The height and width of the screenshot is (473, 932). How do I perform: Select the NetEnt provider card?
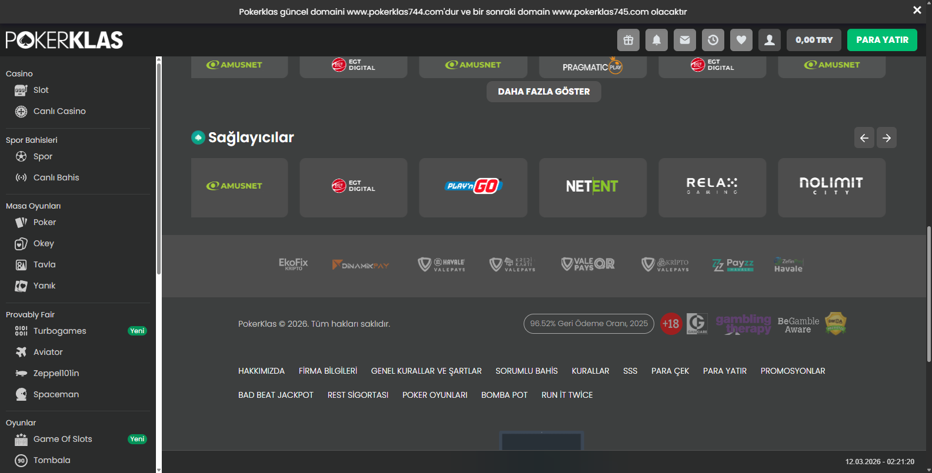coord(593,187)
